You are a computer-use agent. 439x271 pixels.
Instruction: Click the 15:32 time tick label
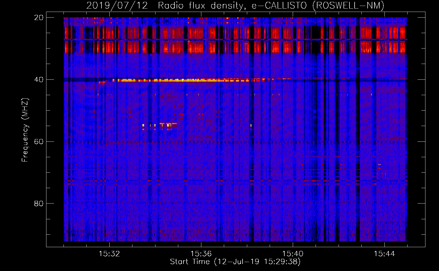109,254
